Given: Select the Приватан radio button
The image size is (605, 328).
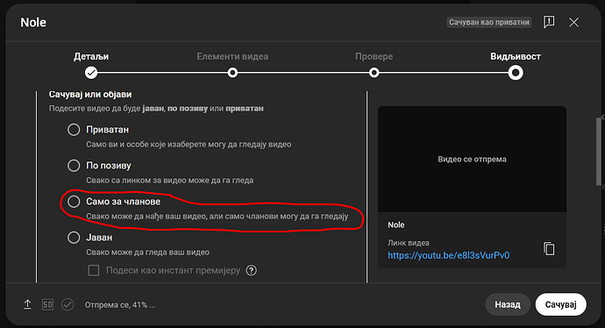Looking at the screenshot, I should coord(74,130).
